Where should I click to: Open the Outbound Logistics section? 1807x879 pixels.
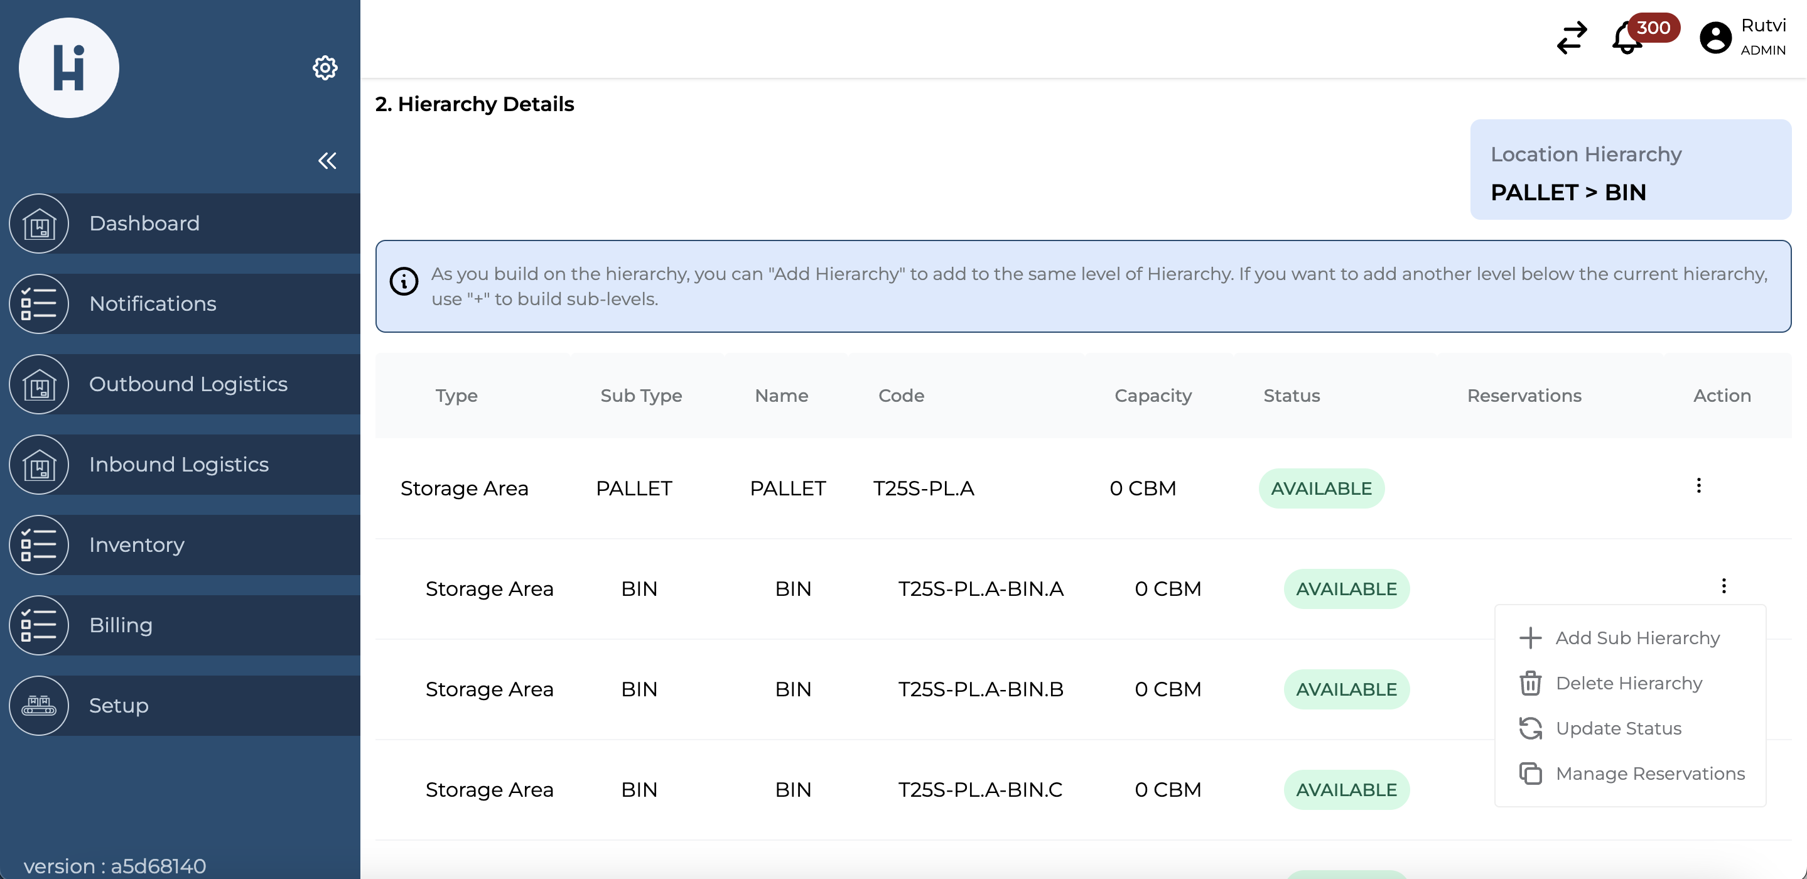pos(38,384)
